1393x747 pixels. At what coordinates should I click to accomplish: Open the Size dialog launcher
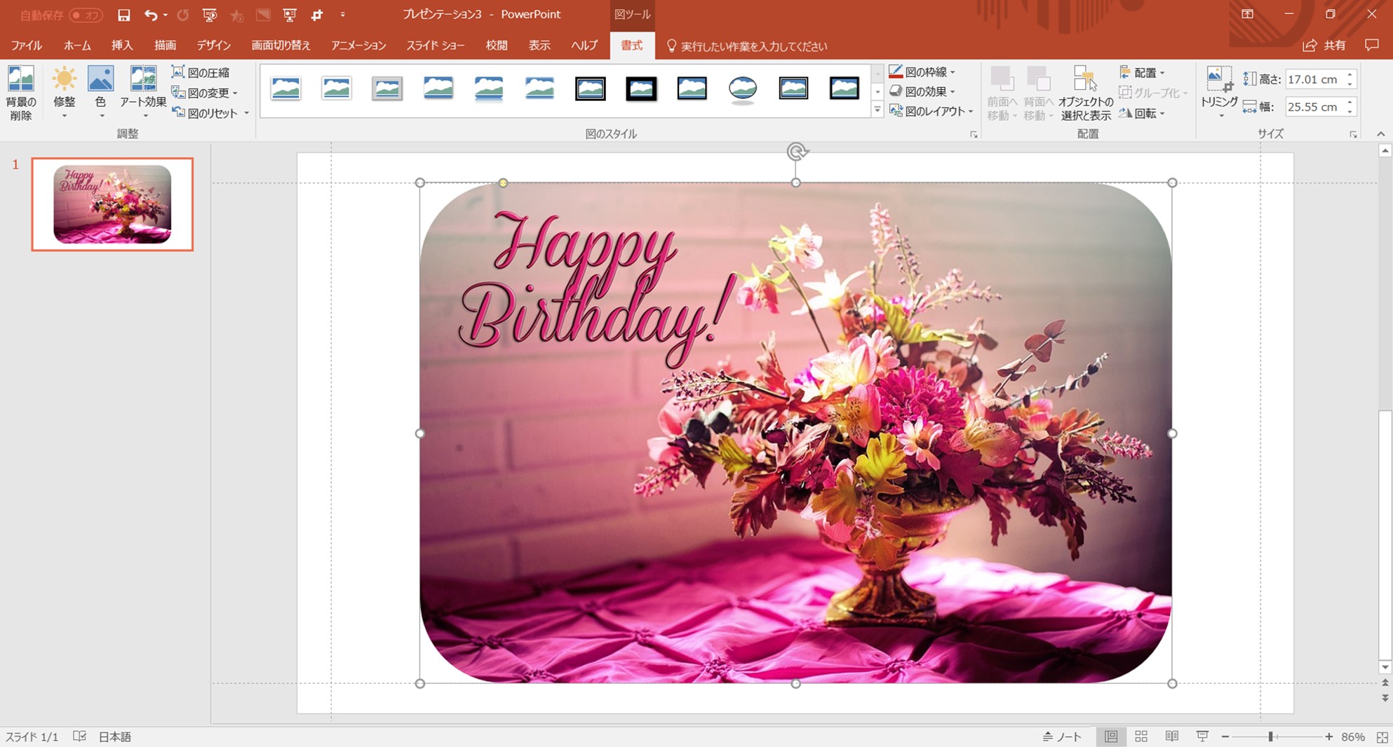click(x=1353, y=134)
